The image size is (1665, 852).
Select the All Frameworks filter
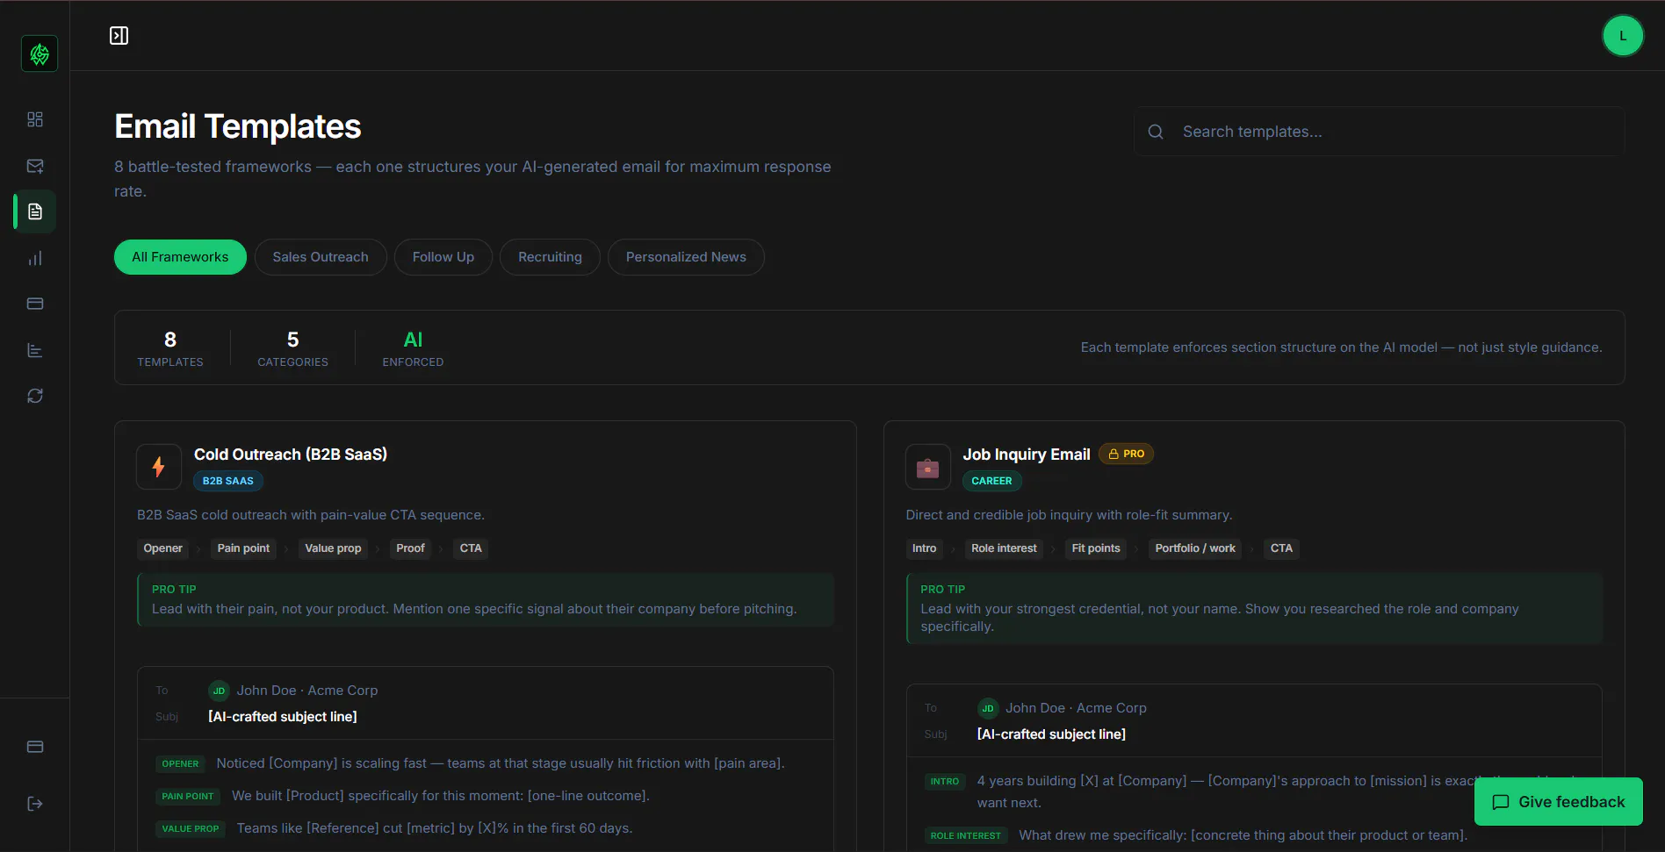point(180,257)
